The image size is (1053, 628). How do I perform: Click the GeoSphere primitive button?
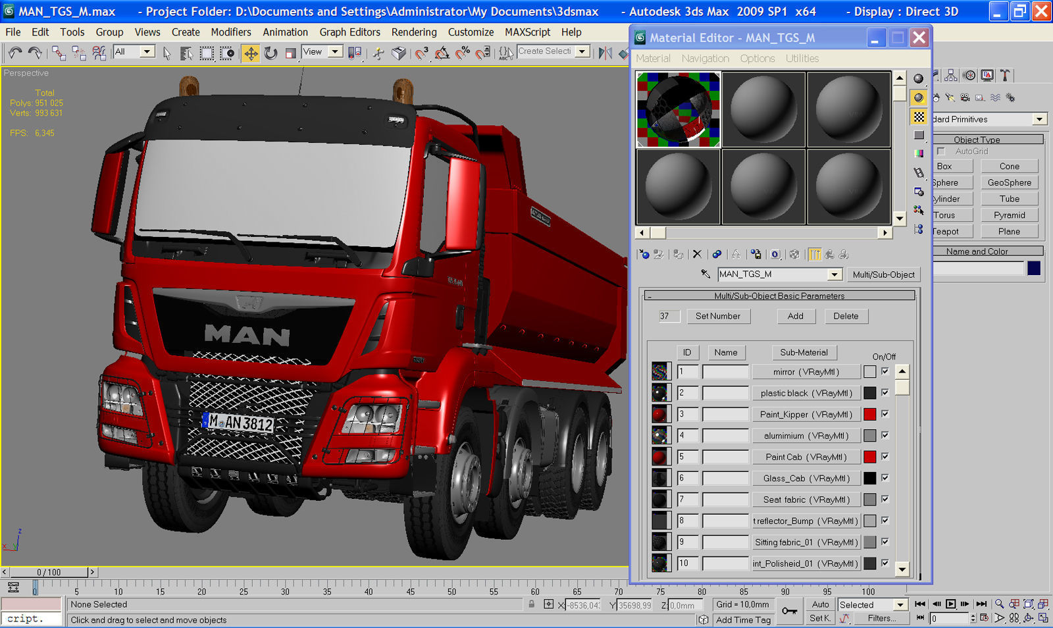click(x=1009, y=182)
